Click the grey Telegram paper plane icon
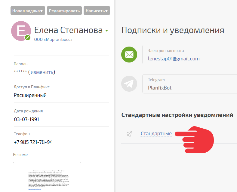Screen dimensions: 237x192 pos(129,84)
